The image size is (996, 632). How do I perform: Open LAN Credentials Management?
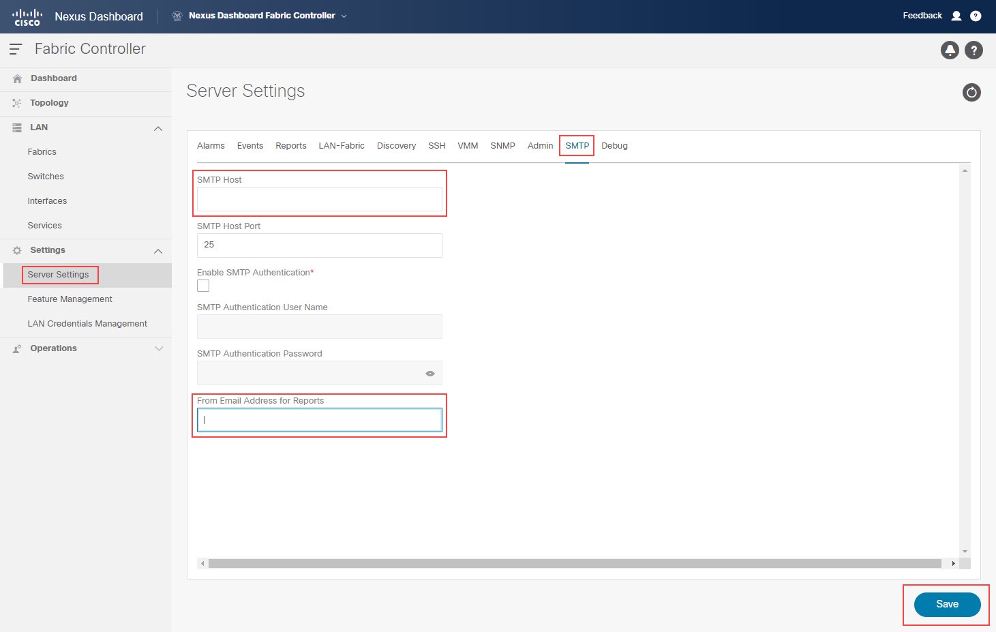pos(87,324)
